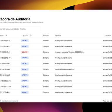112x112 pixels.
Task: Select the date cell ending in 23:45
Action: [x=5, y=81]
